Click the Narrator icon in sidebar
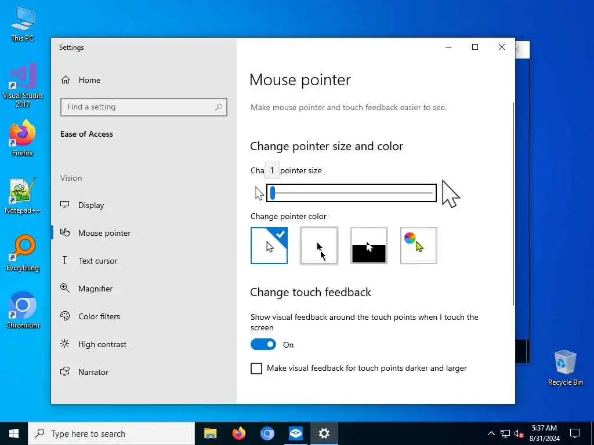Viewport: 594px width, 445px height. point(65,371)
